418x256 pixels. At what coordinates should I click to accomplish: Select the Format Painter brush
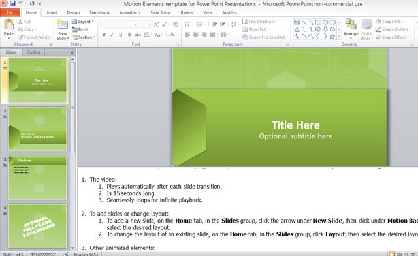20,37
